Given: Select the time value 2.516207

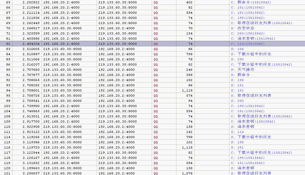Looking at the screenshot, I should point(31,64).
